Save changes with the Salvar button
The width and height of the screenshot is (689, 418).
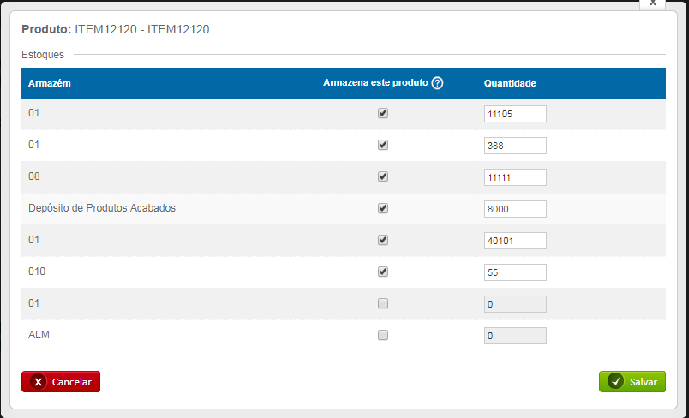[x=632, y=382]
